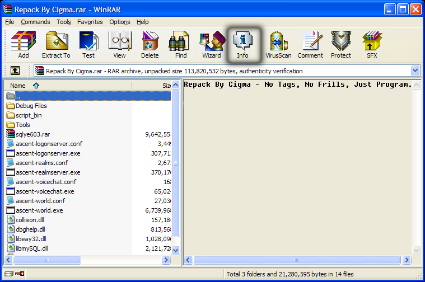This screenshot has height=282, width=425.
Task: Click the disk drive icon in status bar
Action: [8, 274]
